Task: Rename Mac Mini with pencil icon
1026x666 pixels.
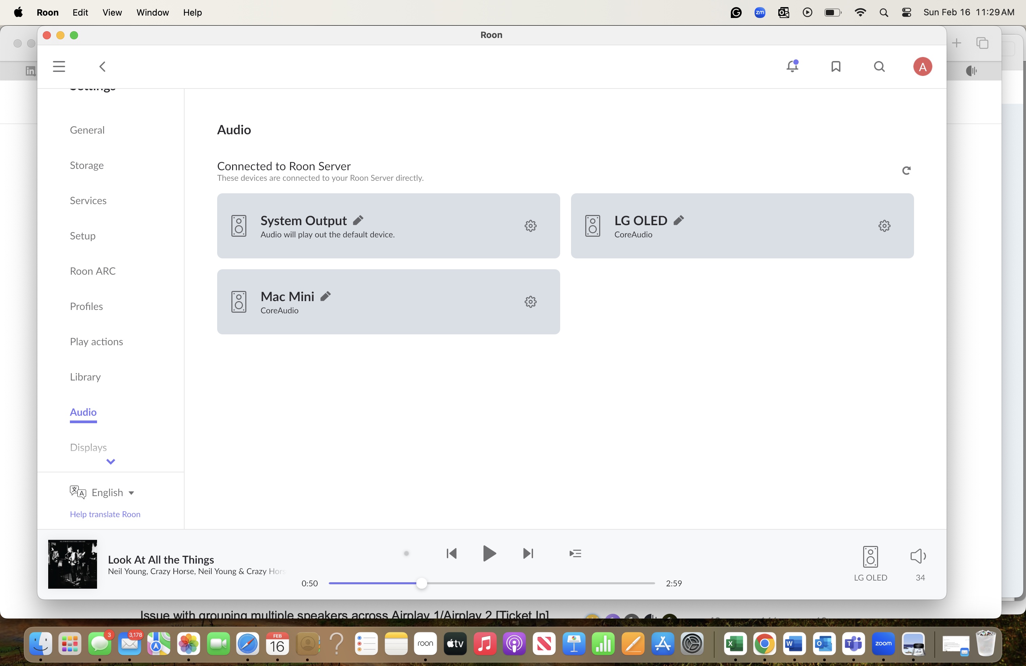Action: tap(325, 296)
